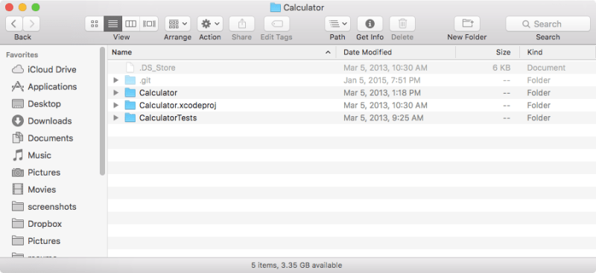Go back with the left arrow button
This screenshot has width=596, height=273.
pyautogui.click(x=14, y=24)
